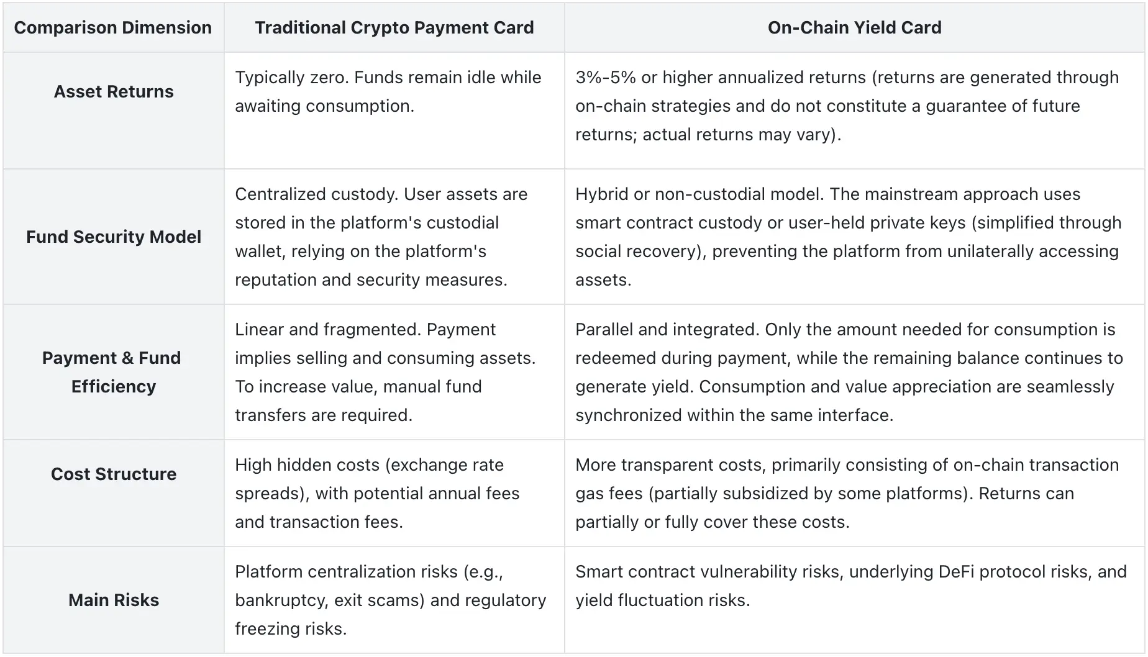
Task: Click the 'Centralized custody' description cell
Action: click(x=381, y=237)
